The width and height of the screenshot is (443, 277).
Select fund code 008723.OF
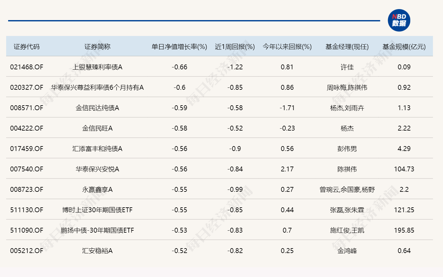[27, 190]
